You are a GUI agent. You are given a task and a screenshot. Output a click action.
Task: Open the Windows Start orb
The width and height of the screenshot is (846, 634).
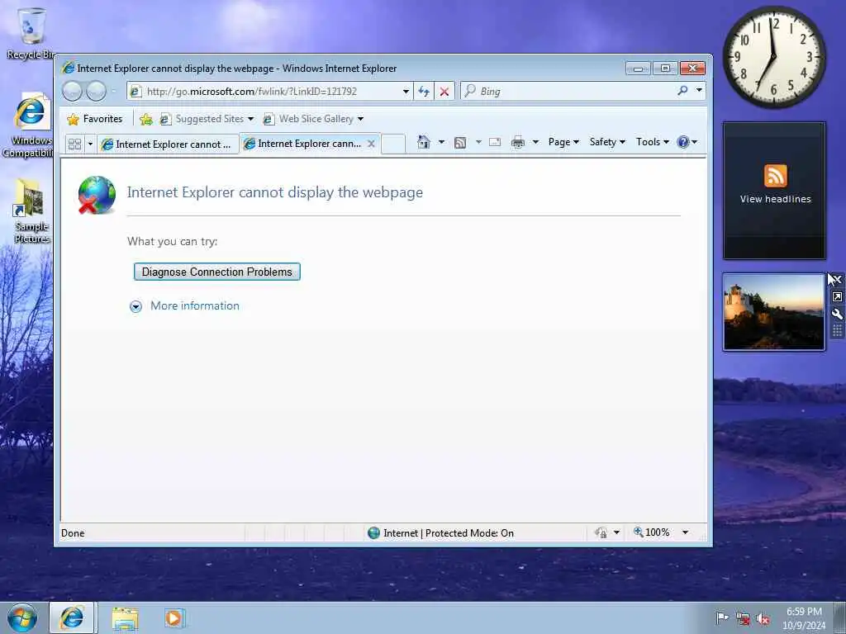click(22, 618)
